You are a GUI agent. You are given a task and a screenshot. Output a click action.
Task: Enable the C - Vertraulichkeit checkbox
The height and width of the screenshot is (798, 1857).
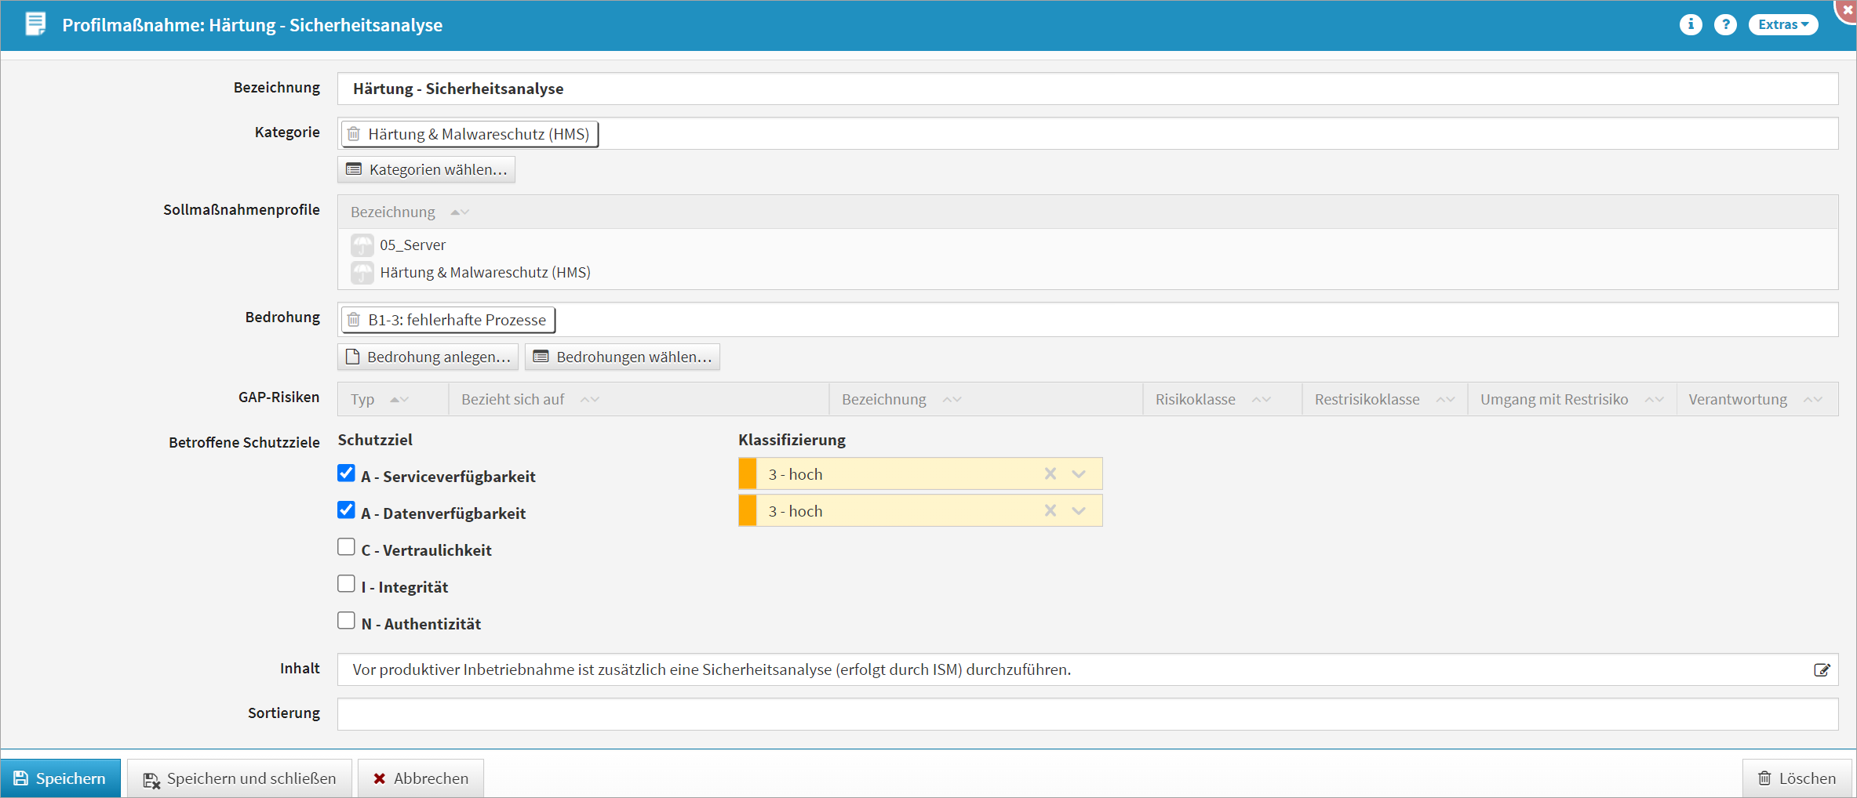pos(346,547)
